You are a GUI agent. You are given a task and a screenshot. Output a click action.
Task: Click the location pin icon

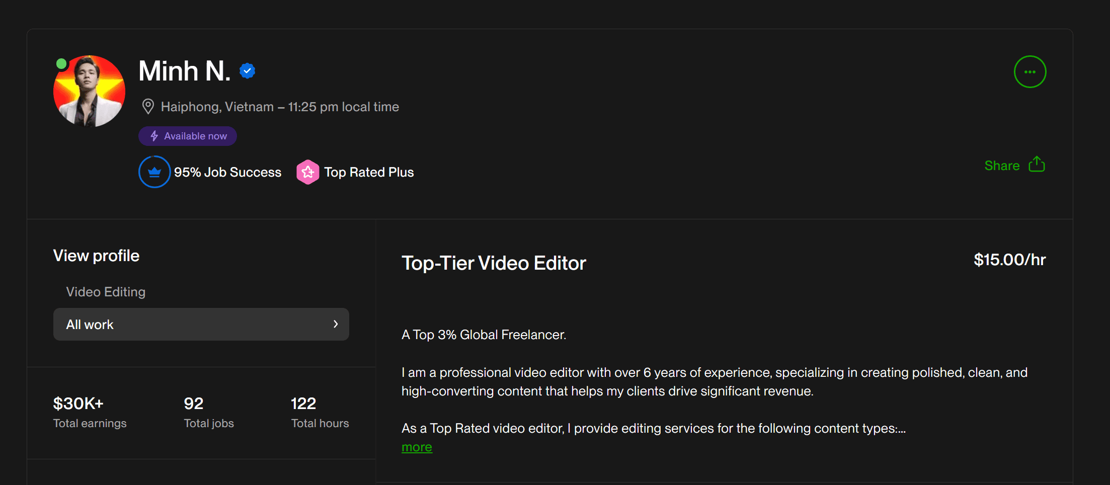point(148,107)
